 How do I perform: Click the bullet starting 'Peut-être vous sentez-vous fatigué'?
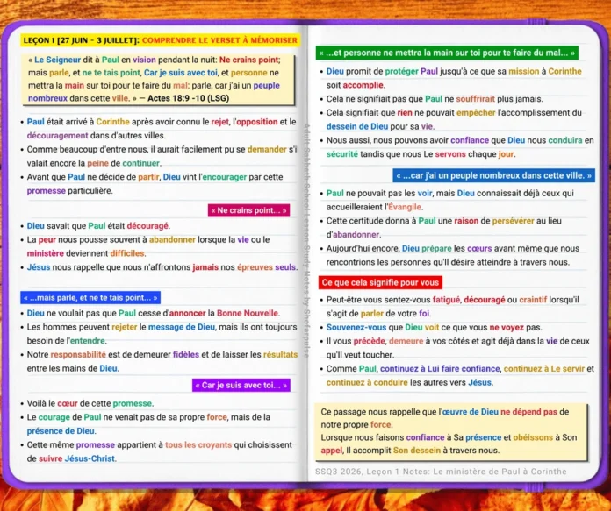449,307
